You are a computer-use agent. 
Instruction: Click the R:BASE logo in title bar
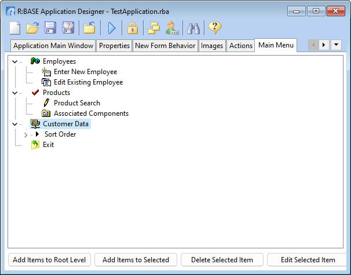coord(10,11)
